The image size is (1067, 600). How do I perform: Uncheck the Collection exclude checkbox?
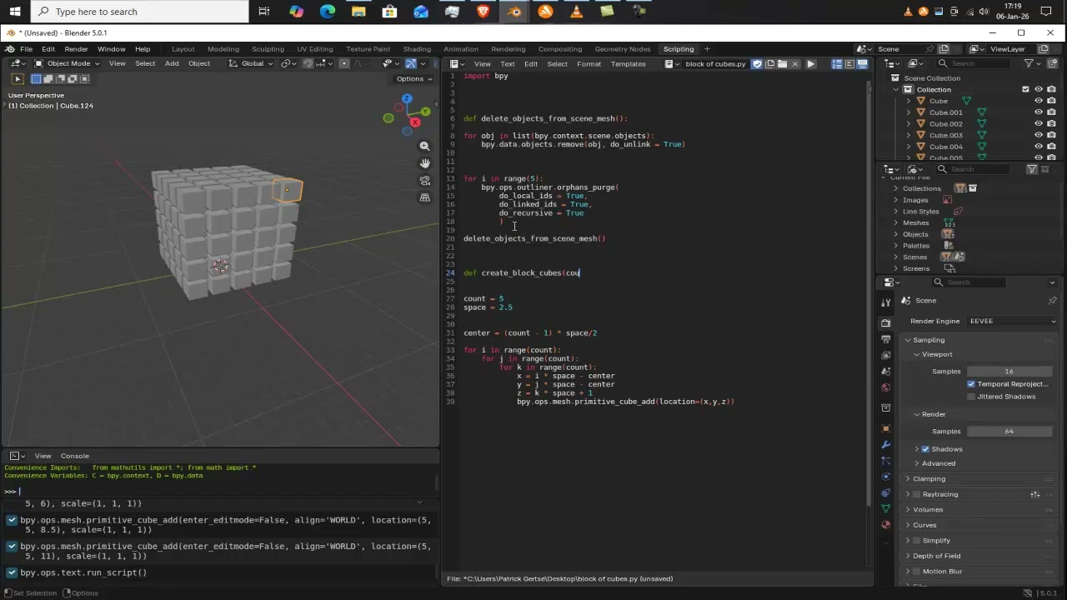point(1025,89)
